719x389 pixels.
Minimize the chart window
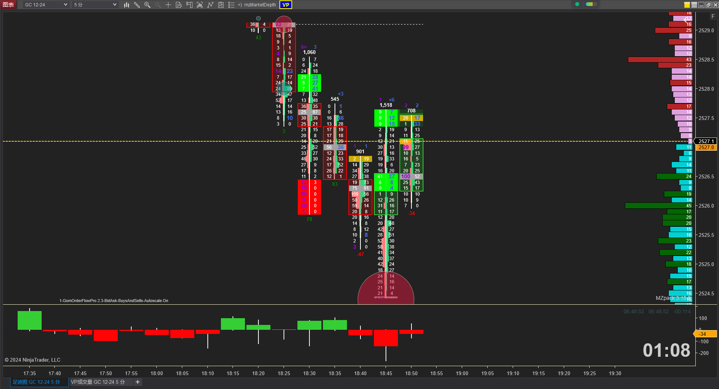click(x=701, y=5)
